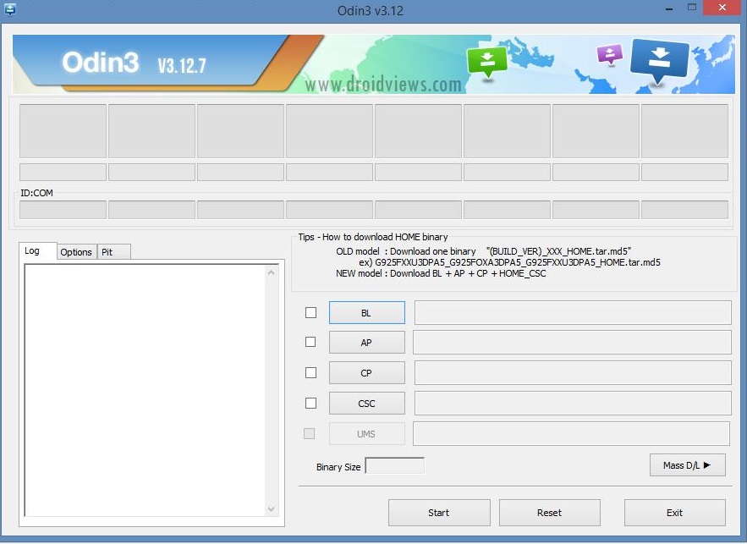Click inside the Log text area
Viewport: 747px width, 544px height.
click(x=146, y=391)
